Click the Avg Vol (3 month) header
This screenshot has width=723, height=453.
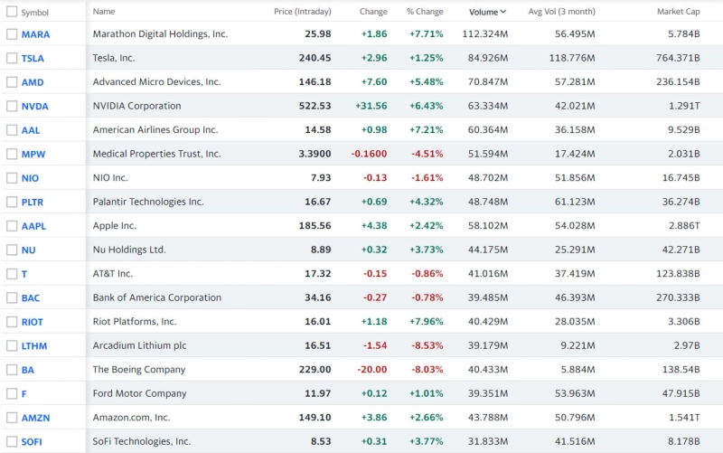pos(561,12)
